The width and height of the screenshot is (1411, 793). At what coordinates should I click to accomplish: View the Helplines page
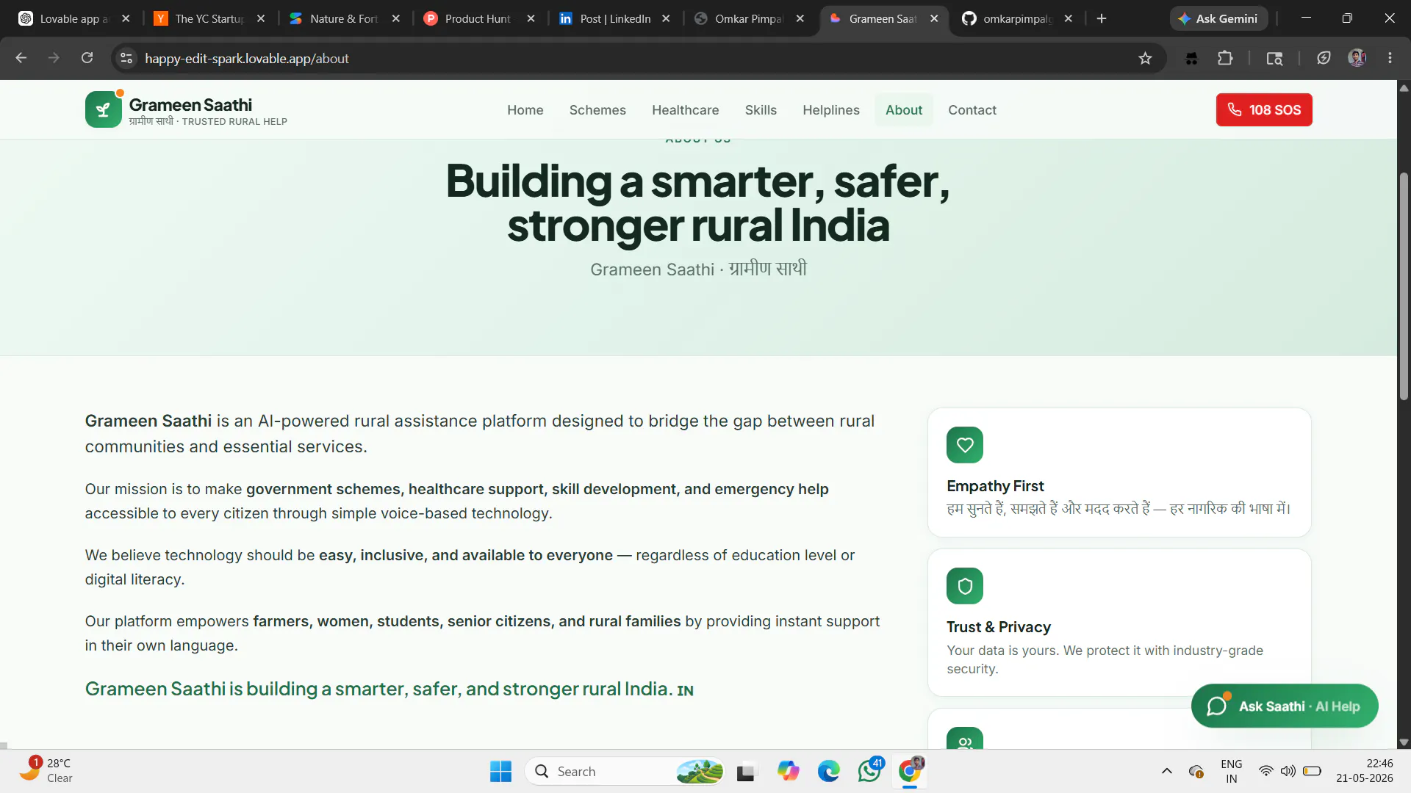pyautogui.click(x=831, y=110)
